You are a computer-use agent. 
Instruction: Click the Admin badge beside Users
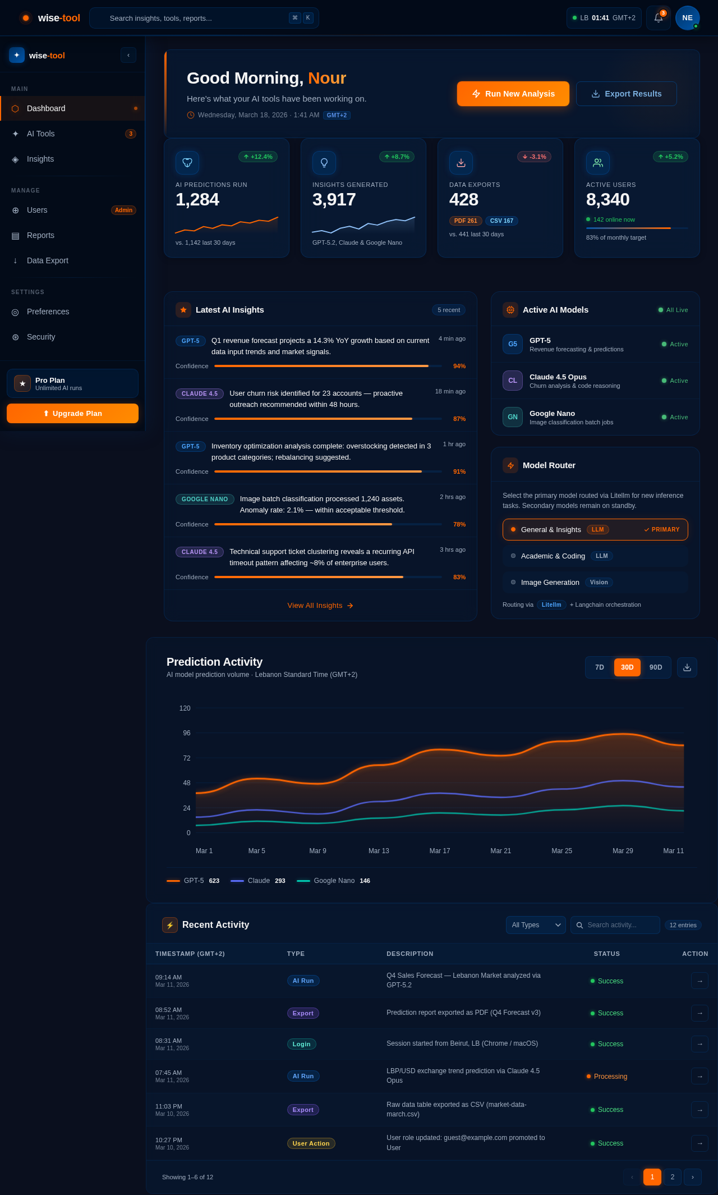[x=123, y=210]
